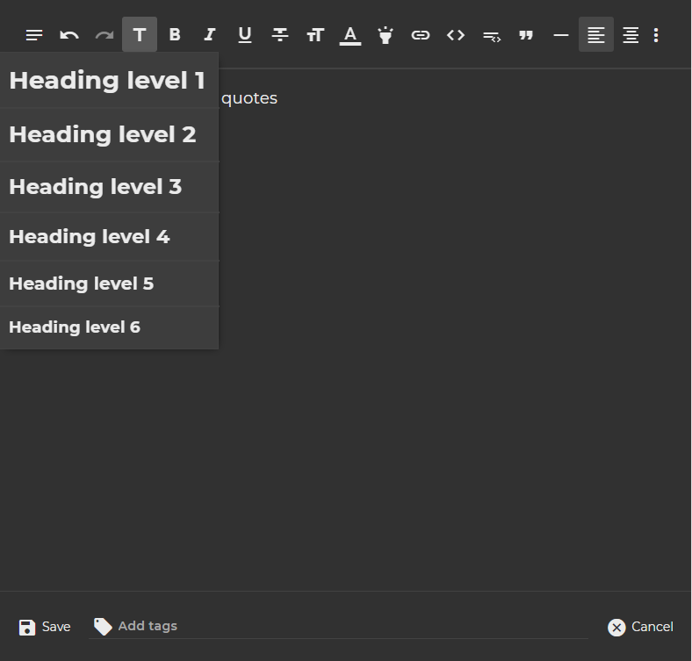
Task: Click the highlight marker icon
Action: coord(386,35)
